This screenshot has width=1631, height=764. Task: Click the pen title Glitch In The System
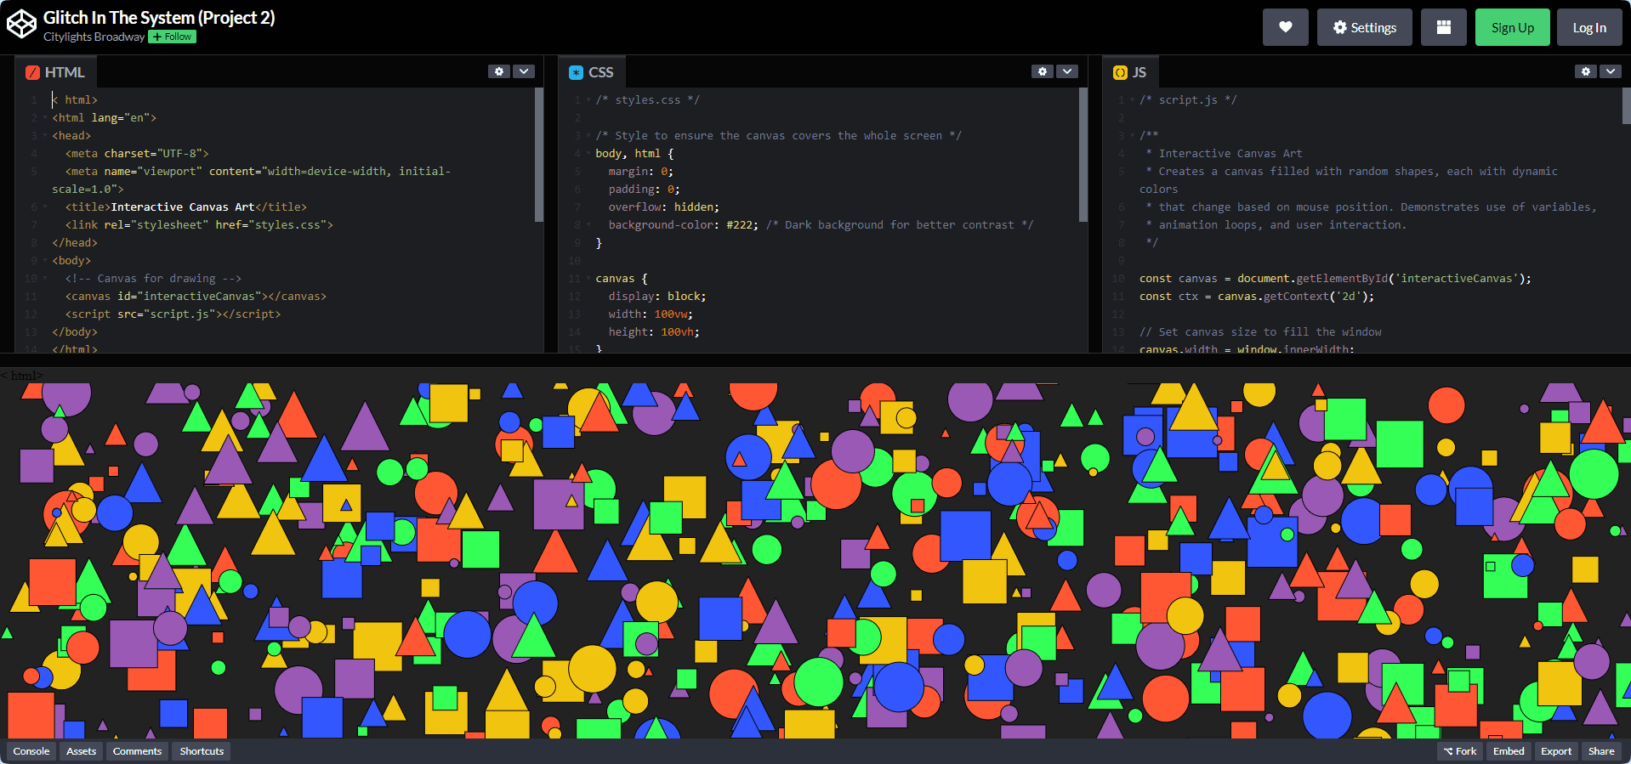(159, 18)
